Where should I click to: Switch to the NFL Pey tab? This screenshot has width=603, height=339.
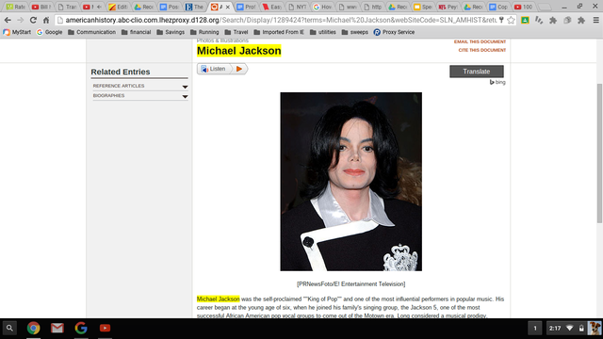click(x=448, y=7)
